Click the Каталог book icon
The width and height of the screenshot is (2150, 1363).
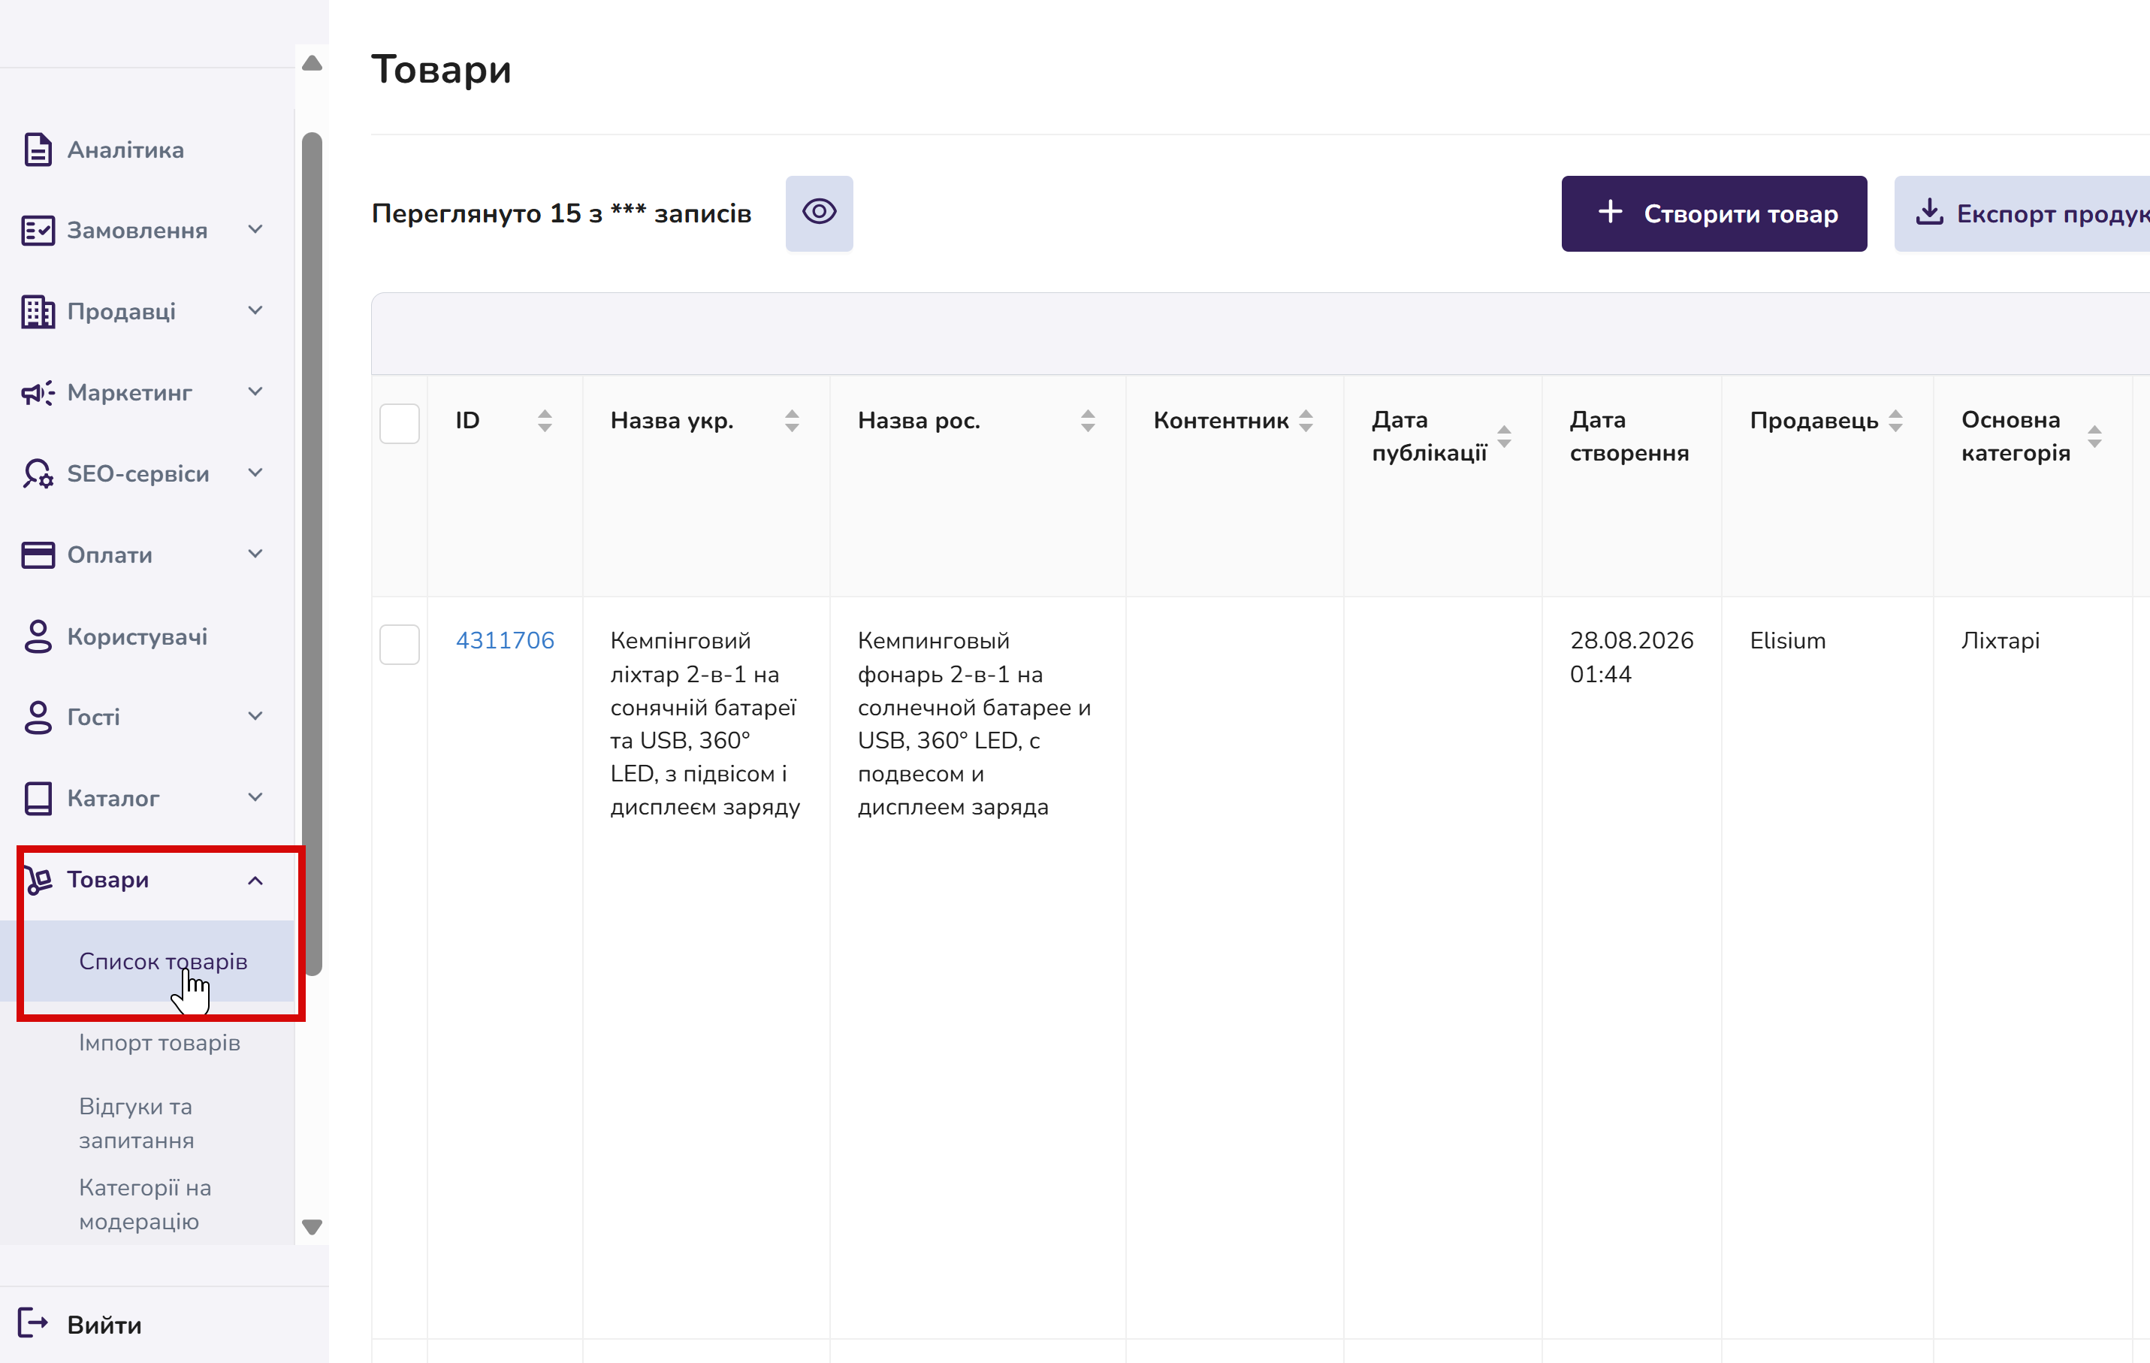38,799
